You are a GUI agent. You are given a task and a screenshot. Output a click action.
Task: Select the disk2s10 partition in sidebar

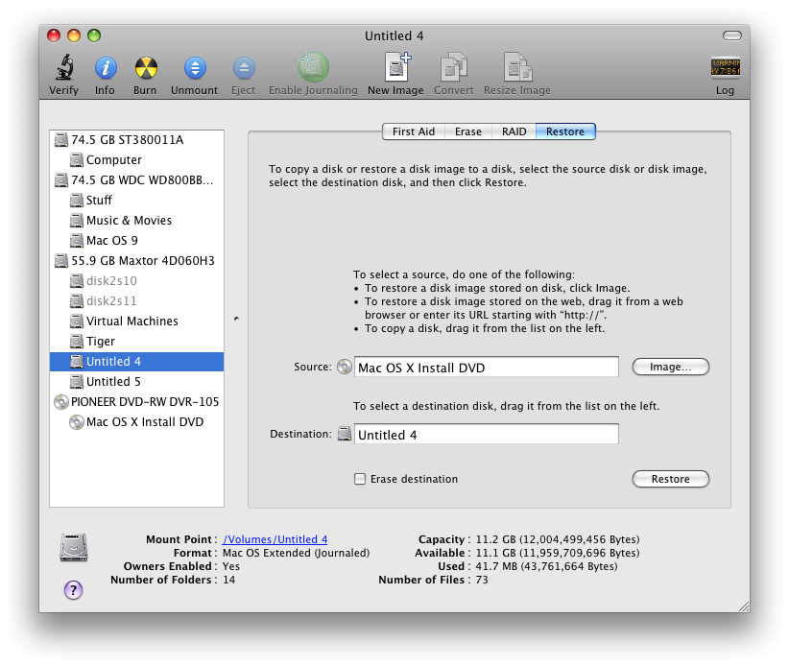coord(111,280)
